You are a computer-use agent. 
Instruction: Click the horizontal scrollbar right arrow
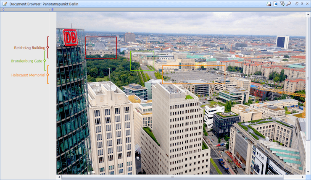(x=303, y=177)
